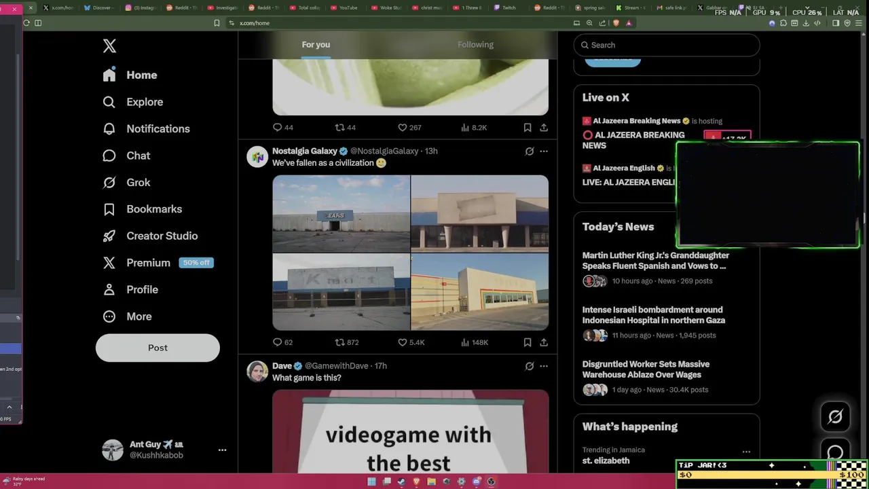The height and width of the screenshot is (489, 869).
Task: Open the @GamewithDave handle link
Action: 337,366
